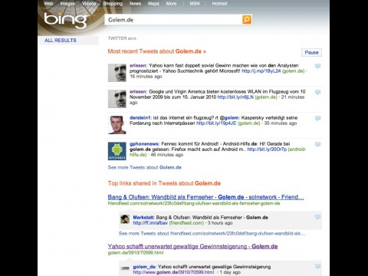Screen dimensions: 368x276
Task: Click 'Top links shared in Tweets about Golem.de' heading
Action: click(164, 183)
